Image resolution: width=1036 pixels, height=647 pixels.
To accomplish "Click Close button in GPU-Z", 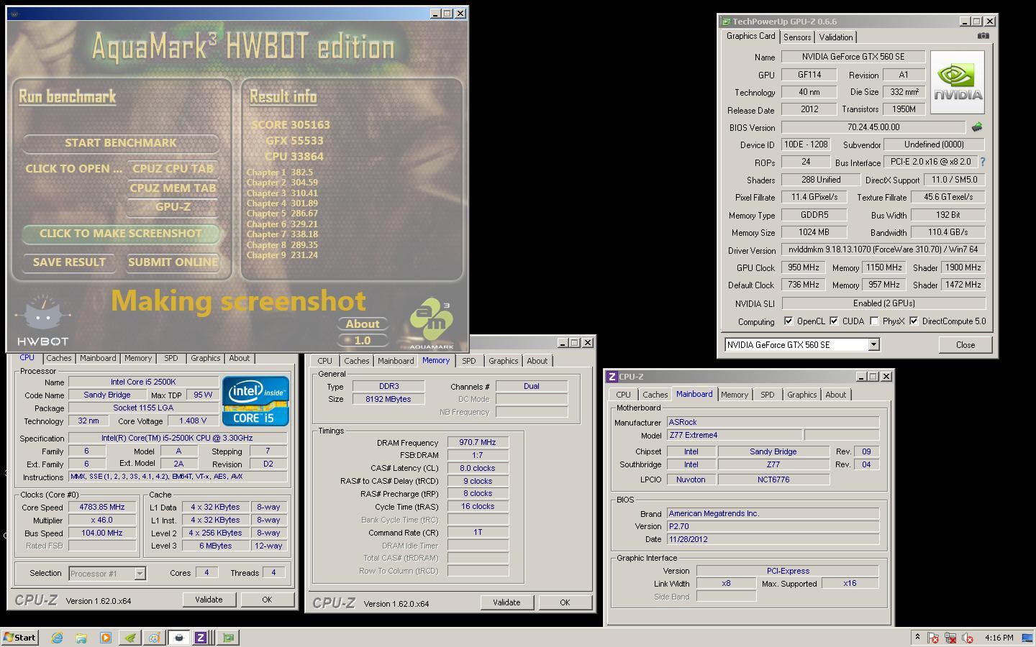I will 965,345.
